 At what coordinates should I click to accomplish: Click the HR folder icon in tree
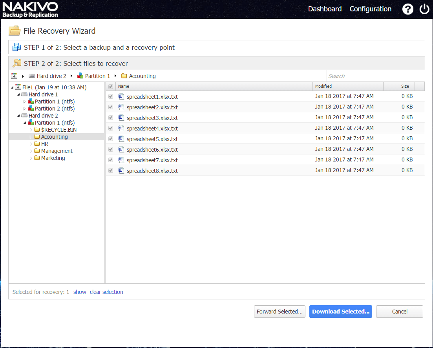coord(37,144)
